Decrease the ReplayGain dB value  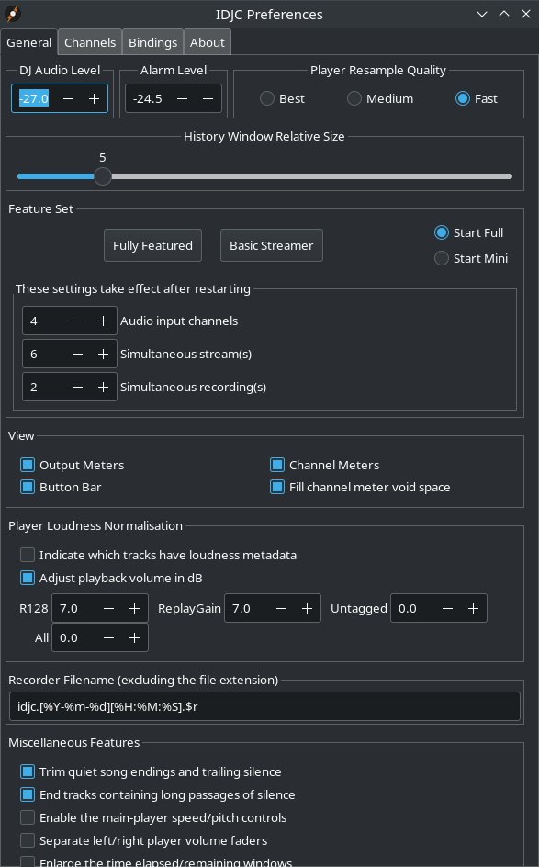(281, 608)
